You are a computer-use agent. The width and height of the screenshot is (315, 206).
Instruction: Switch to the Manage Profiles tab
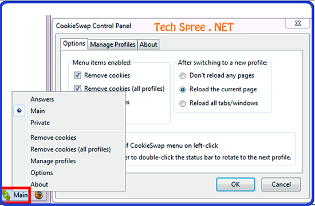point(113,45)
